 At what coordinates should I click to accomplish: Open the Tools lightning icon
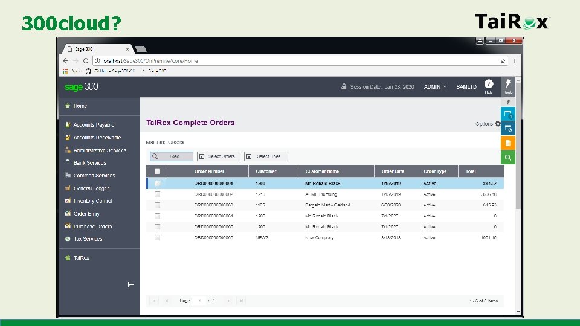[x=508, y=86]
